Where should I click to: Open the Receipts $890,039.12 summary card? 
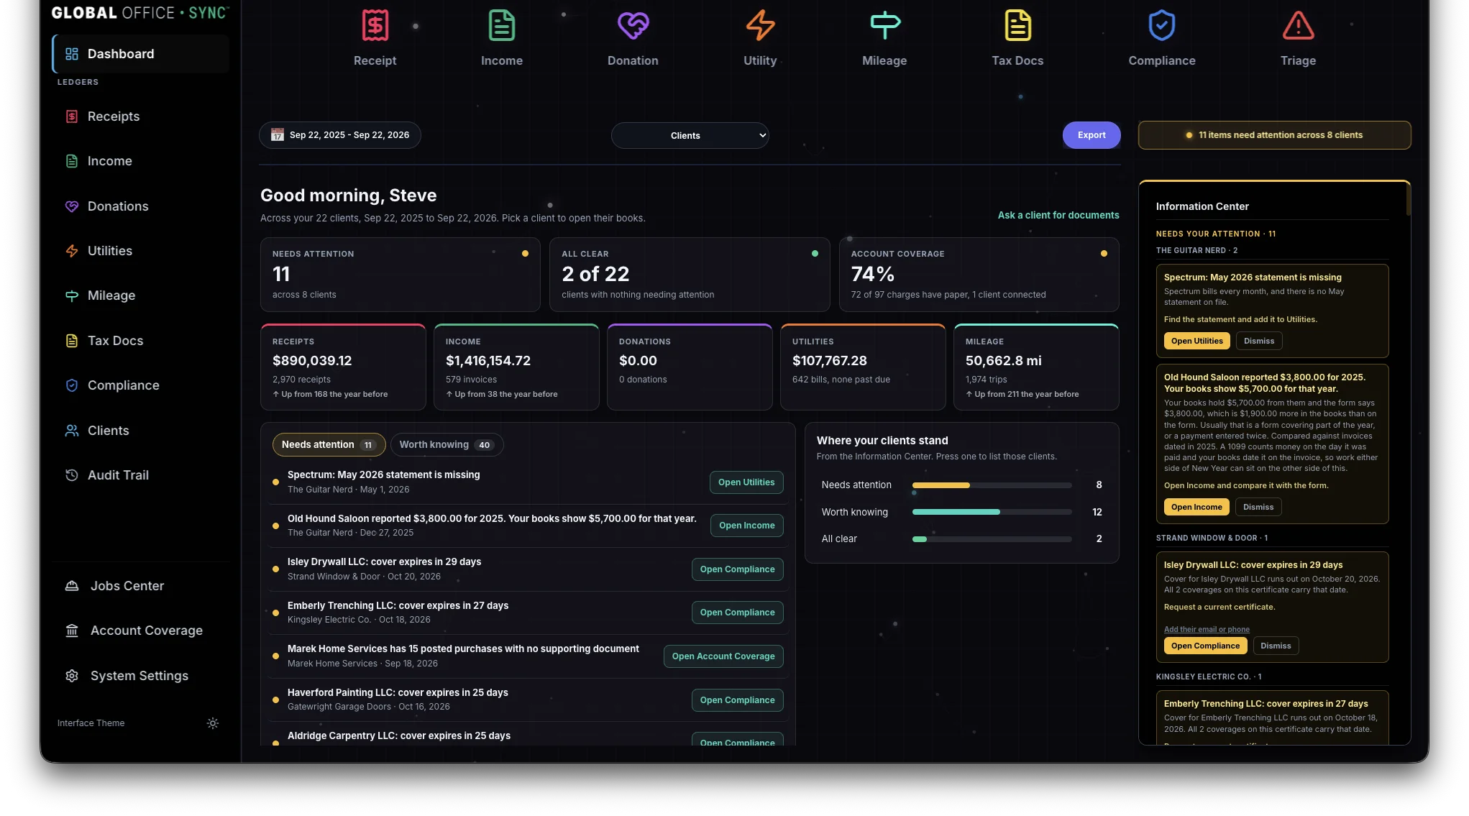click(x=343, y=367)
